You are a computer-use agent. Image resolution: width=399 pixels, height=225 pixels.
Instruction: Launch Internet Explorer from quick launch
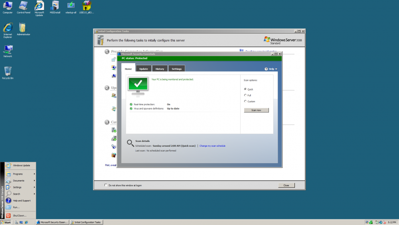coord(26,222)
